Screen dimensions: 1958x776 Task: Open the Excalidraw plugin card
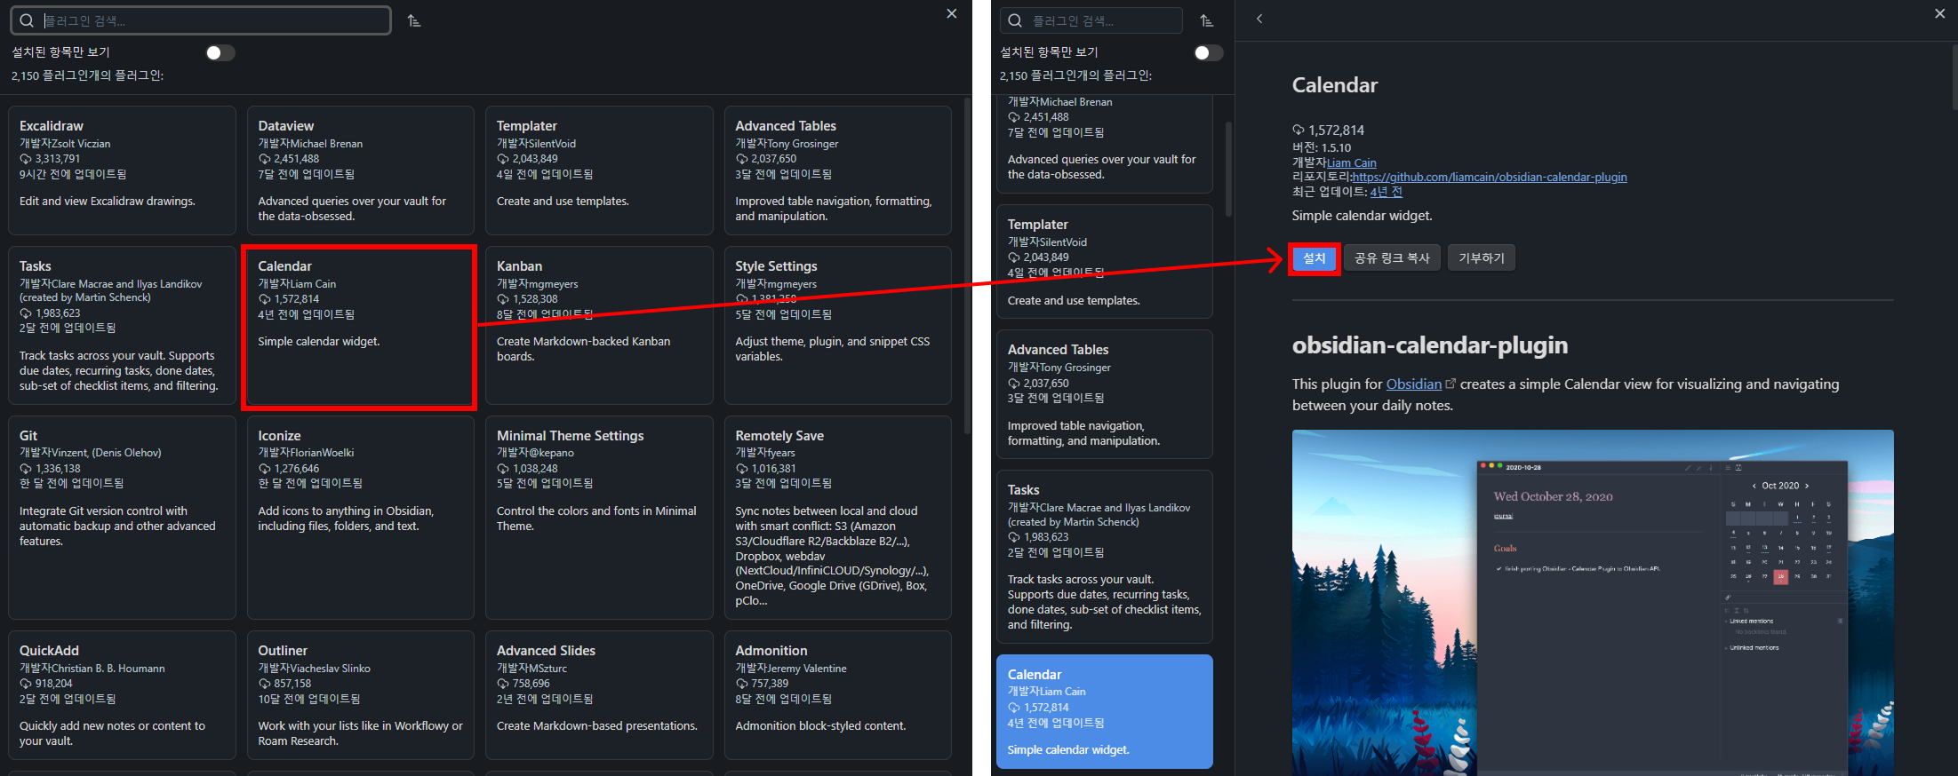click(122, 170)
